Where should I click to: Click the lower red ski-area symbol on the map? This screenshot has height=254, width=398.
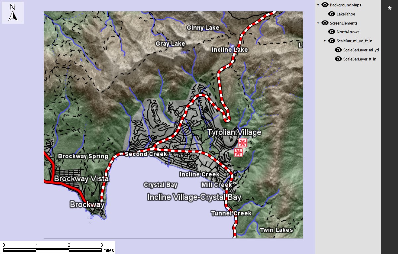[238, 153]
